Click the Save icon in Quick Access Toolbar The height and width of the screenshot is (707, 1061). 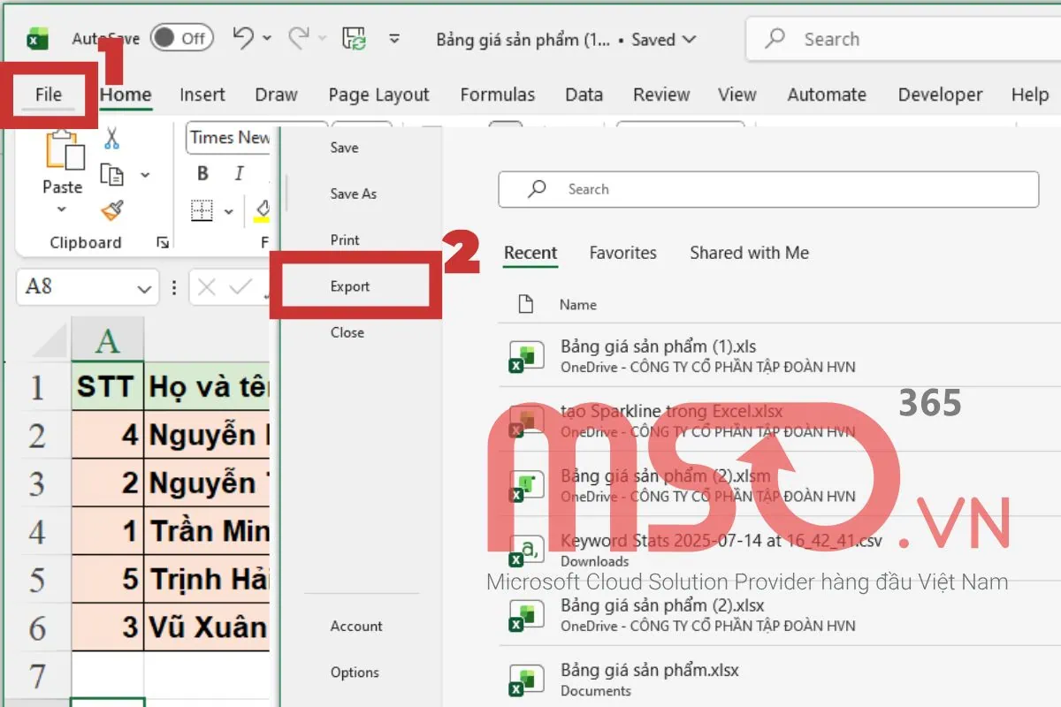pyautogui.click(x=352, y=37)
